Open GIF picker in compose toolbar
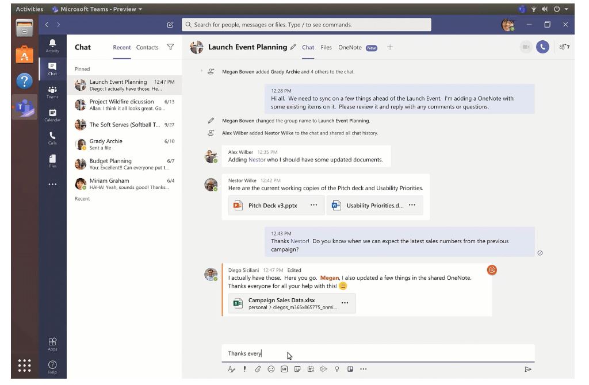The height and width of the screenshot is (385, 589). 284,369
